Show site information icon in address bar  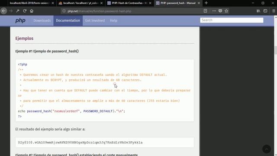[x=64, y=11]
